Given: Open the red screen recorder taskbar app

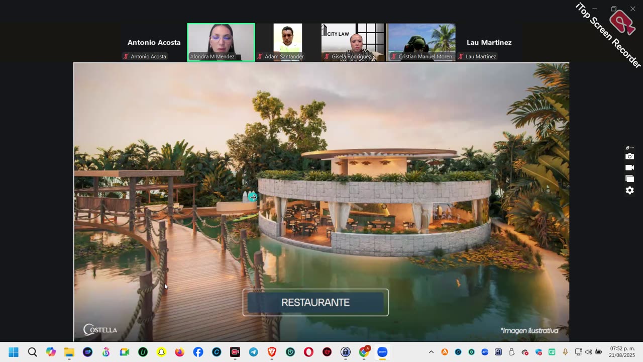Looking at the screenshot, I should pyautogui.click(x=235, y=352).
